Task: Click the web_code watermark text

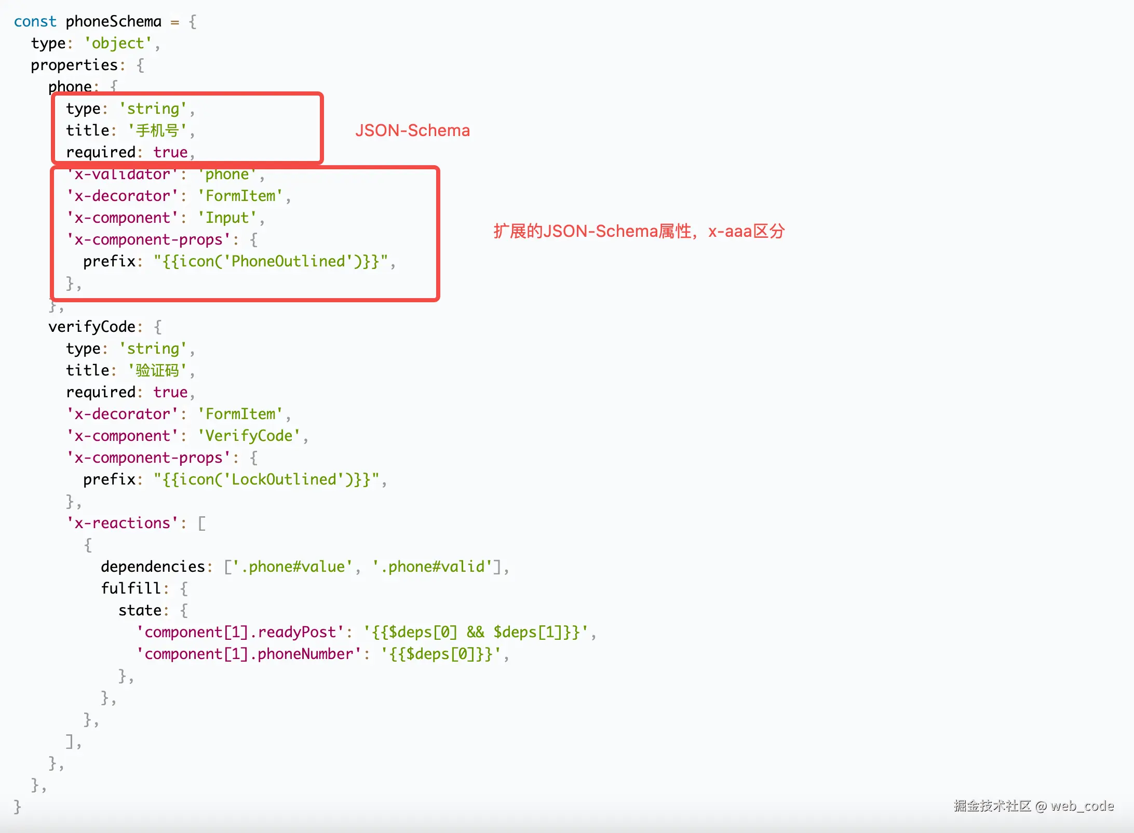Action: pyautogui.click(x=1082, y=805)
